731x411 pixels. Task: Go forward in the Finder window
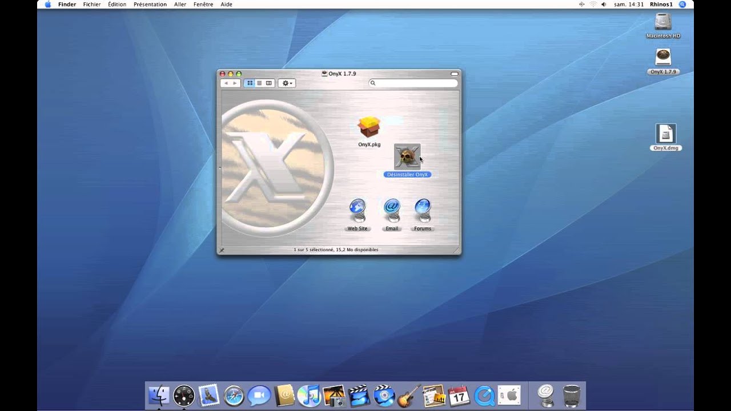[235, 83]
